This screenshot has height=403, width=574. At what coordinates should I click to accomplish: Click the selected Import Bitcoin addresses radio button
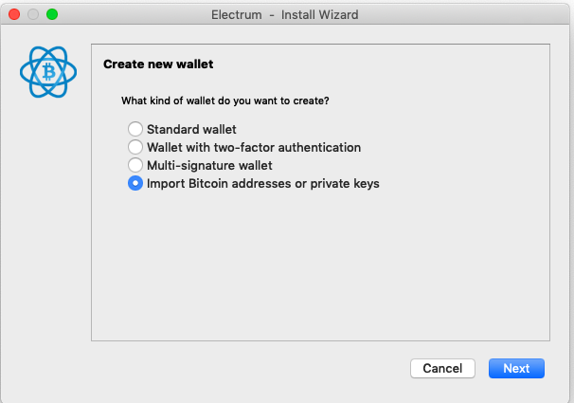pyautogui.click(x=135, y=183)
